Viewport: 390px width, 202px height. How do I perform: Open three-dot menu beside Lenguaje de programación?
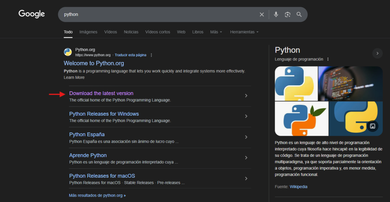328,59
